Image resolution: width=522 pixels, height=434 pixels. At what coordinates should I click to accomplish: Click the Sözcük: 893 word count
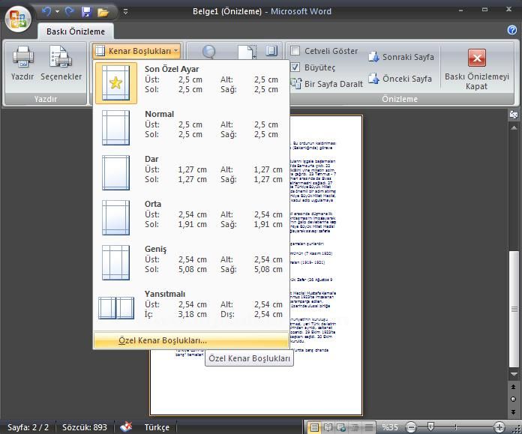(85, 427)
